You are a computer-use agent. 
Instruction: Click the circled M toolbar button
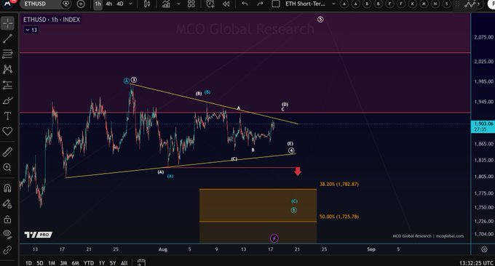pyautogui.click(x=424, y=4)
